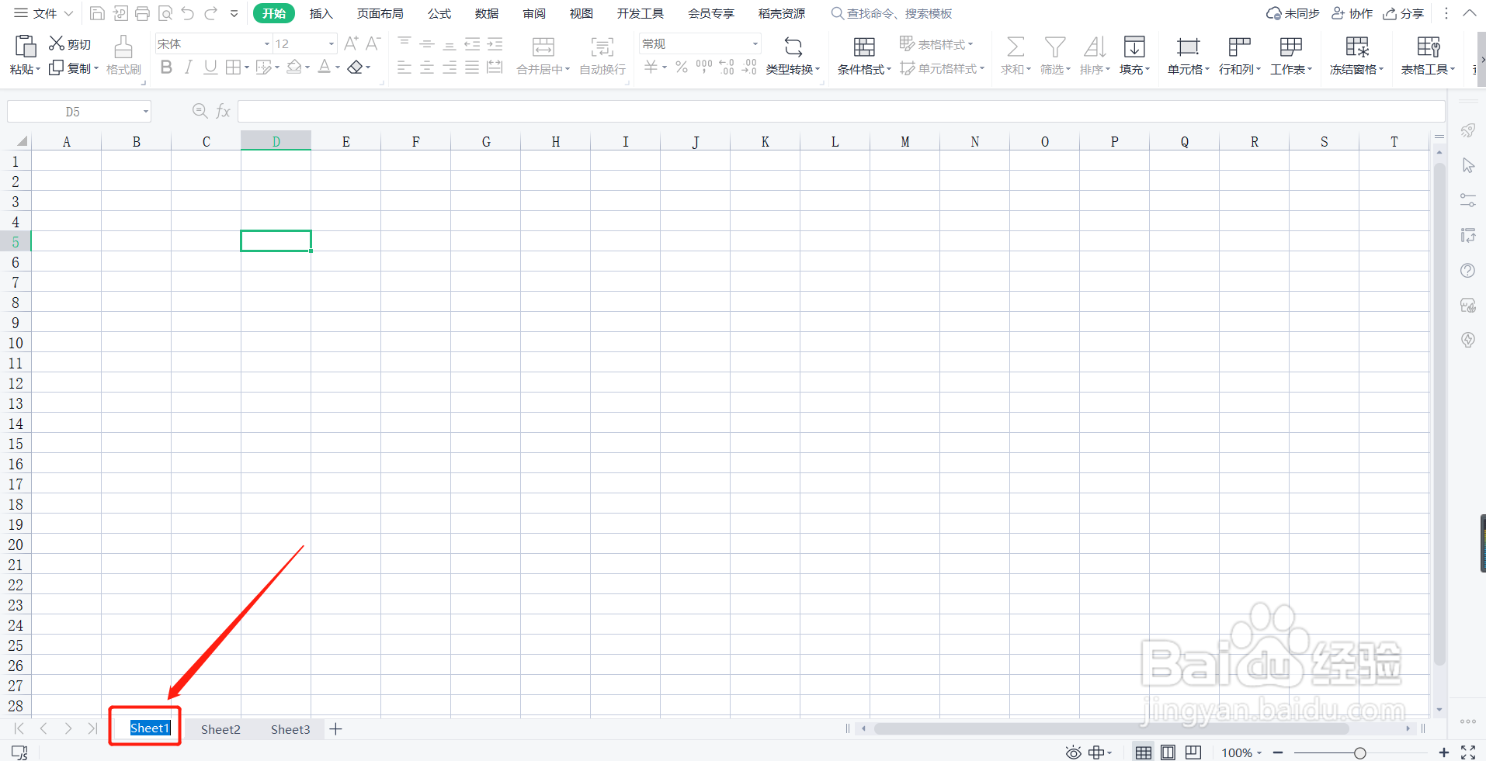
Task: Click the Cut (剪切) scissors icon
Action: point(56,43)
